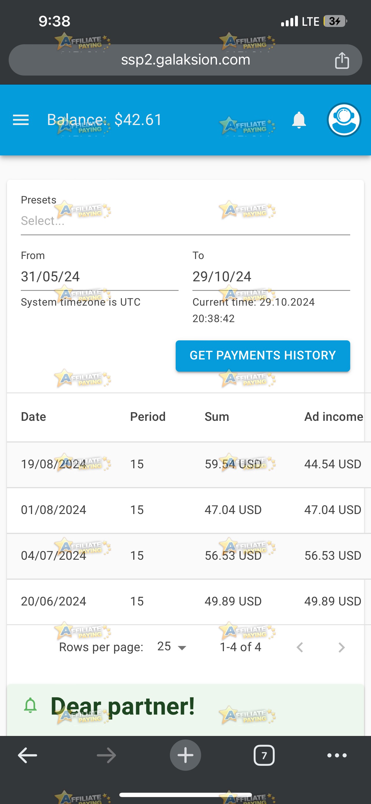Open the support agent avatar icon
Screen dimensions: 371x804
(344, 120)
